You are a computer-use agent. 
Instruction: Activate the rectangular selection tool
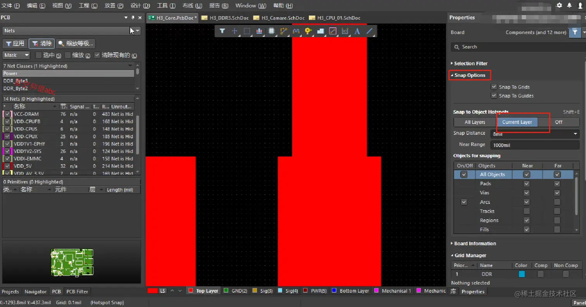[246, 31]
